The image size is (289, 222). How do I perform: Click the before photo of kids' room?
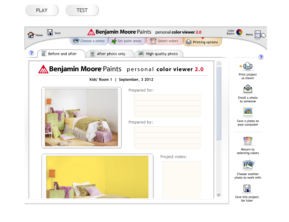(x=81, y=118)
